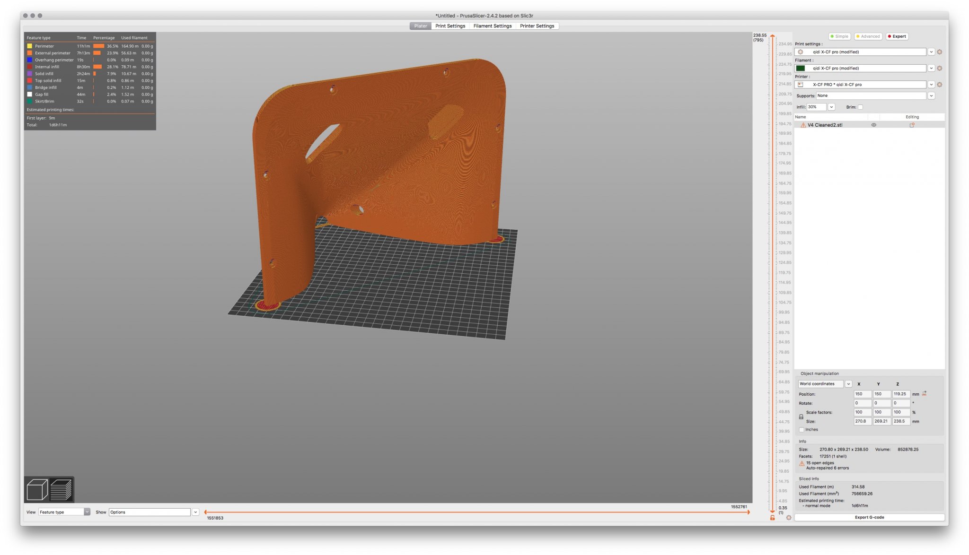Select V4 Cleaned2.stl in object list
Viewport: 969px width, 555px height.
pos(825,125)
